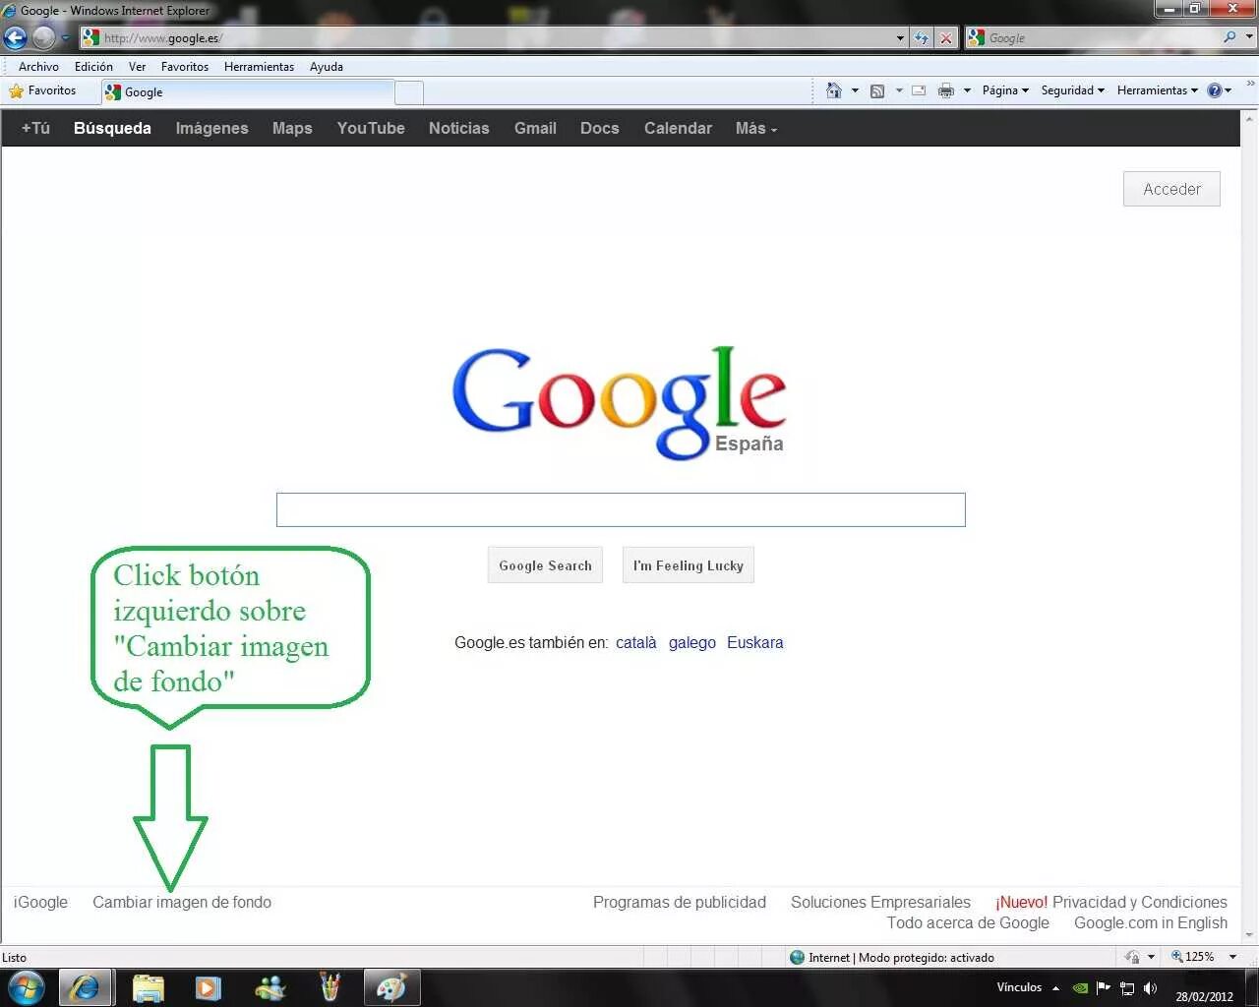Click the Help question mark icon
The width and height of the screenshot is (1259, 1007).
click(1214, 90)
